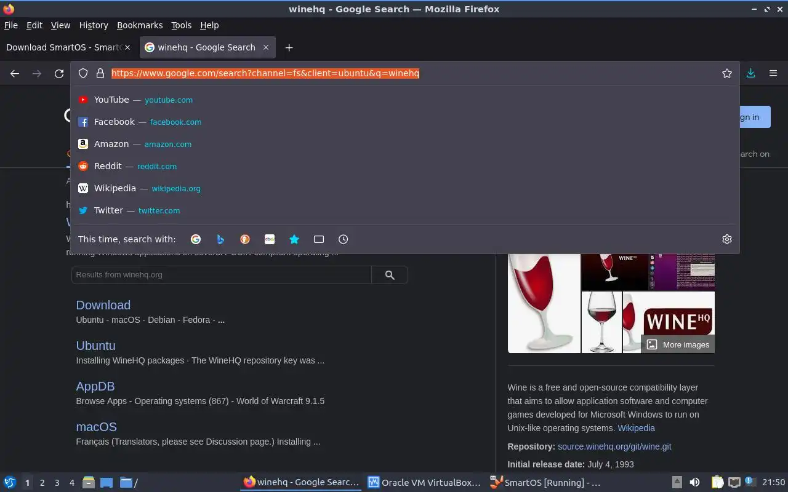The height and width of the screenshot is (492, 788).
Task: Show site security padlock info
Action: pos(100,73)
